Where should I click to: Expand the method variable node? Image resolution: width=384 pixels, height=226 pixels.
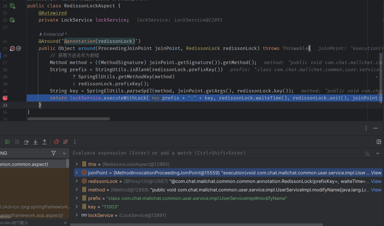coord(77,190)
